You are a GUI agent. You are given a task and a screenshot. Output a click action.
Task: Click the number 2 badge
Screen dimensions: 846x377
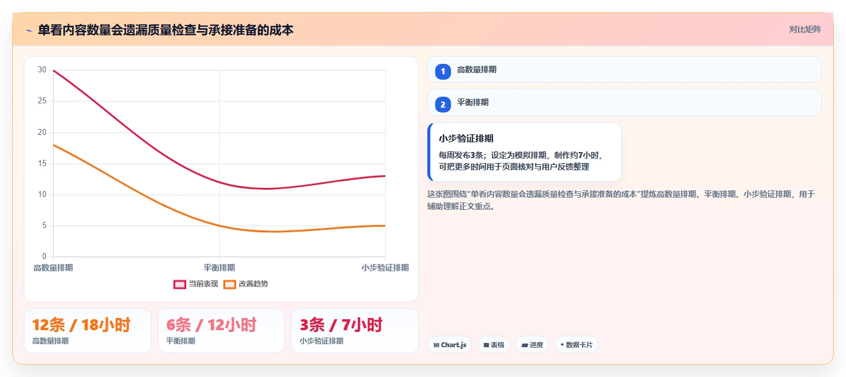(443, 105)
